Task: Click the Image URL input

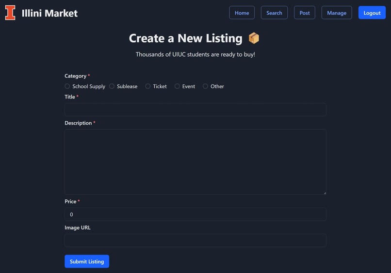Action: (x=195, y=241)
